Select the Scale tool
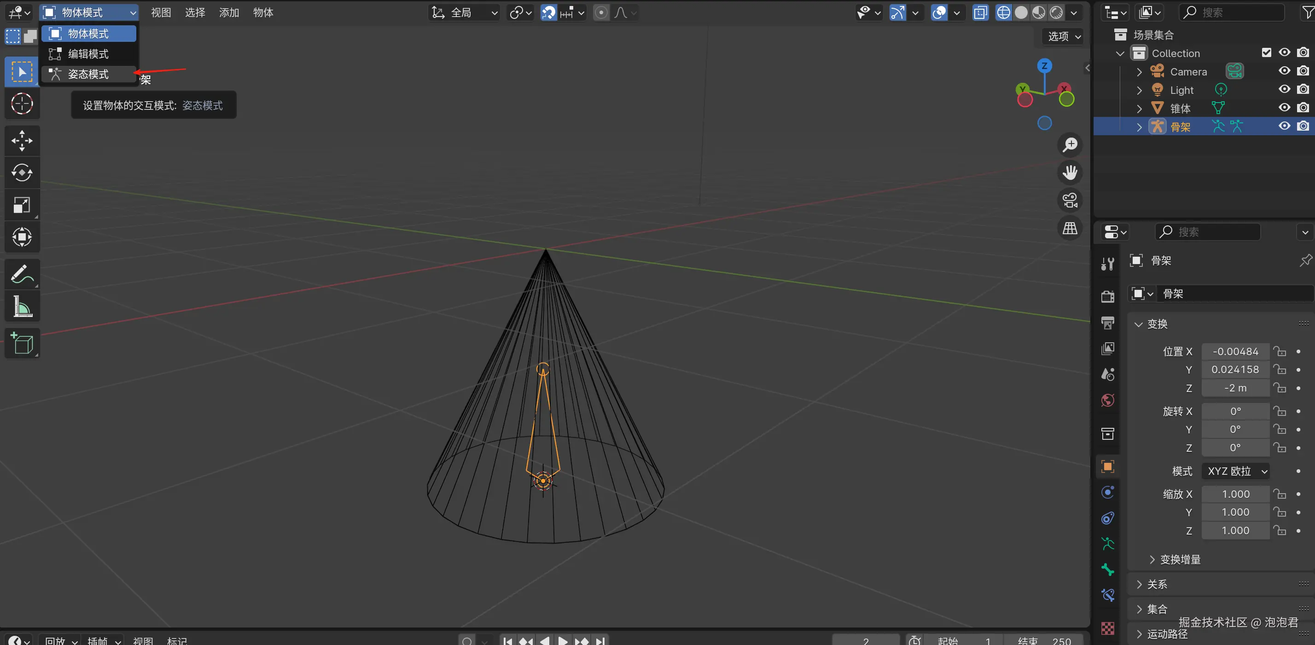This screenshot has height=645, width=1315. pos(22,205)
